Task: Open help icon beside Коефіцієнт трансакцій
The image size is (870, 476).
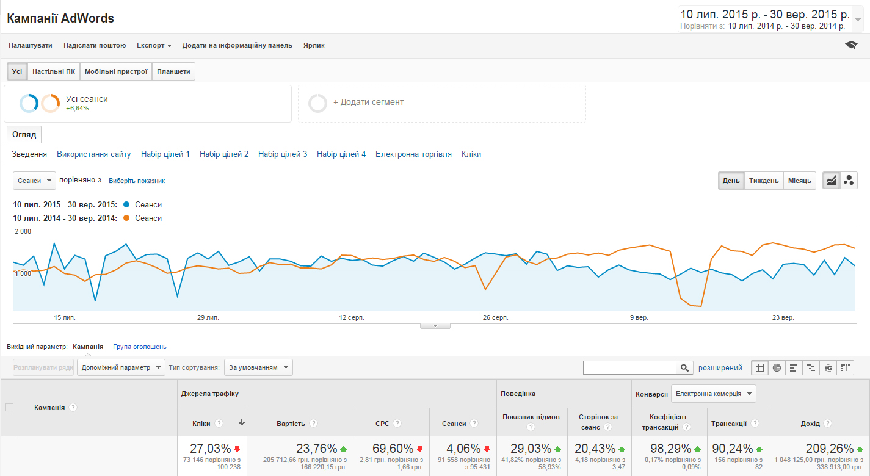Action: coord(686,427)
